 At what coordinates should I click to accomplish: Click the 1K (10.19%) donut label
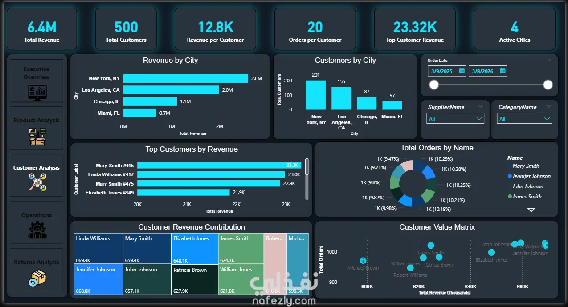click(438, 209)
